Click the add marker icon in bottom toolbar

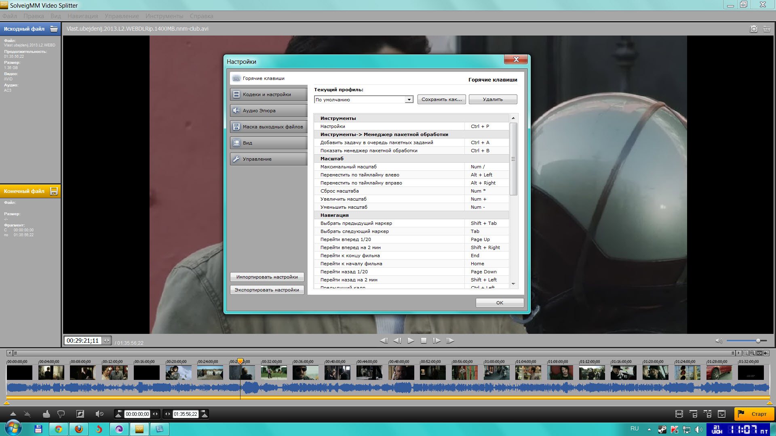pyautogui.click(x=13, y=414)
